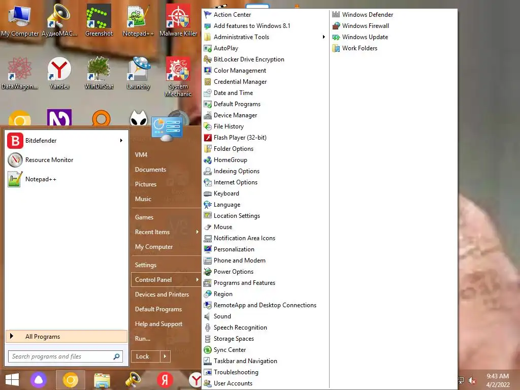Image resolution: width=520 pixels, height=390 pixels.
Task: Click the search magnifier icon
Action: pos(116,356)
